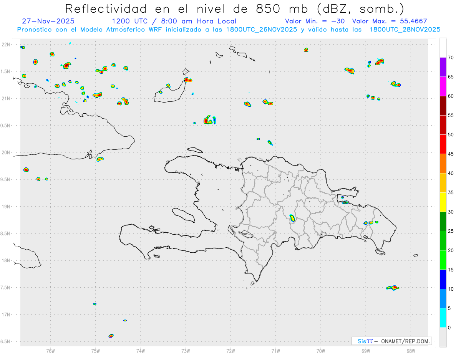Click the colorbar tick label '15'
Image resolution: width=461 pixels, height=356 pixels.
point(451,270)
